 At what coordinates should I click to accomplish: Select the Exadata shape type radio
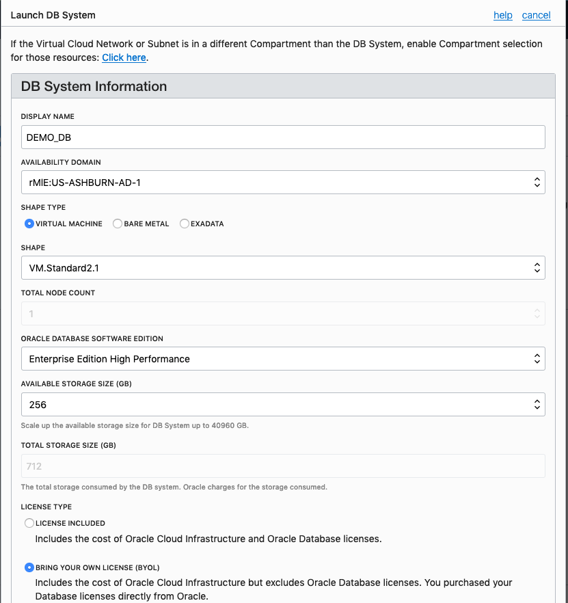coord(185,224)
